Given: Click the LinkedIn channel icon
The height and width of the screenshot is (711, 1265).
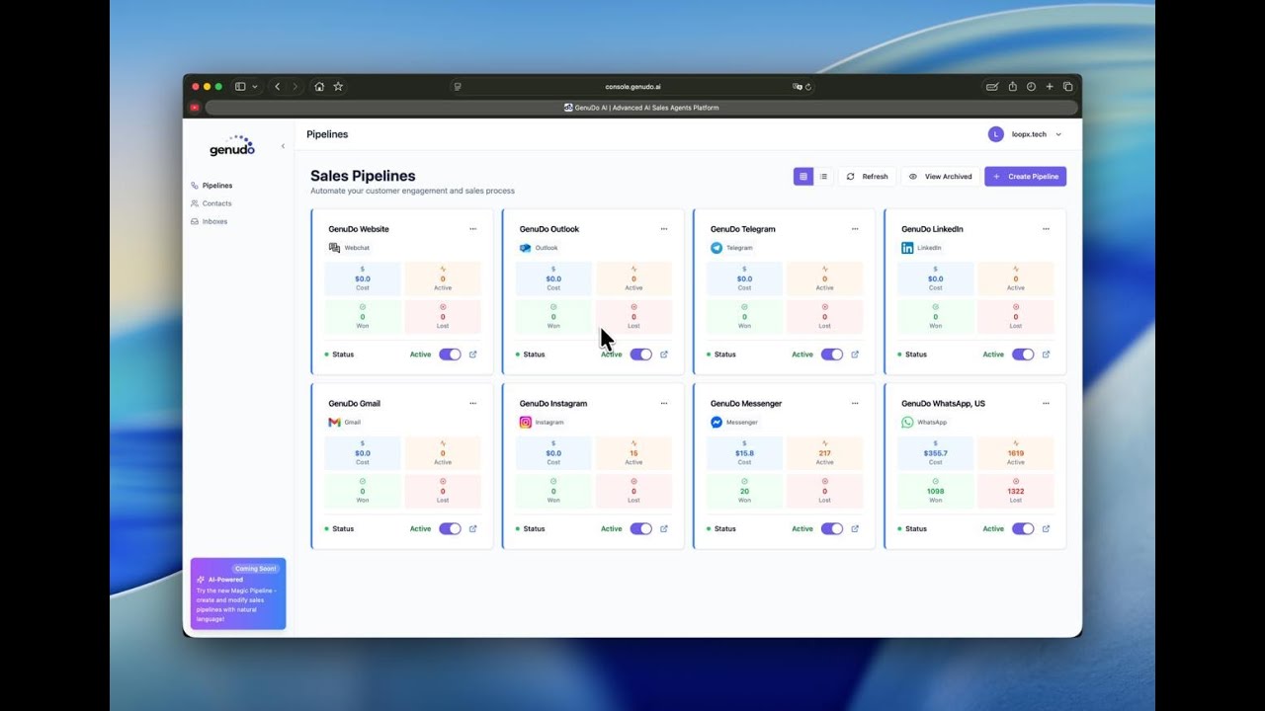Looking at the screenshot, I should 907,248.
